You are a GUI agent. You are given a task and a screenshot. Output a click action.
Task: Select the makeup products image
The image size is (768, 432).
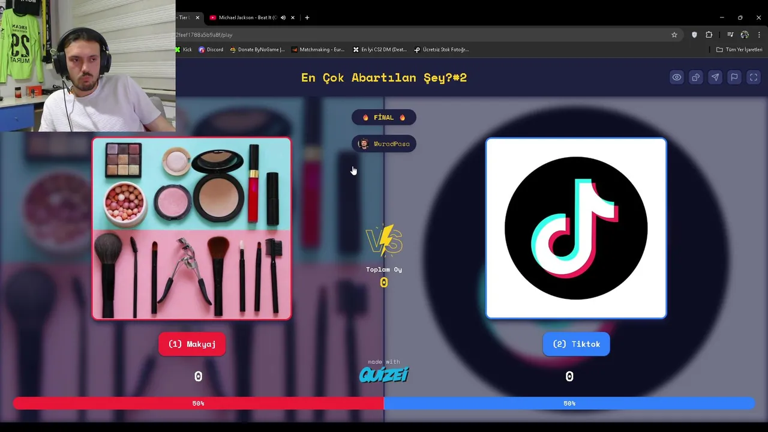point(192,228)
